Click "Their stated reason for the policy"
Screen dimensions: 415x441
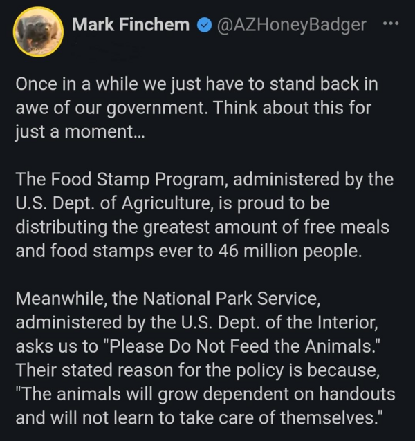click(x=149, y=370)
